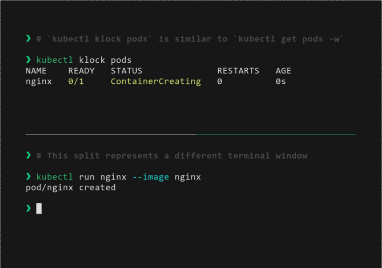The image size is (382, 268).
Task: Click the prompt arrow before 'kubectl klock pods'
Action: point(28,60)
